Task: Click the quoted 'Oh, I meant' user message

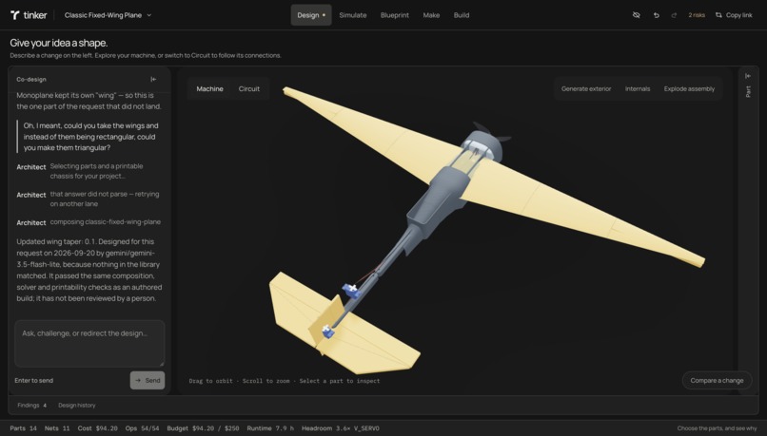Action: click(x=91, y=137)
